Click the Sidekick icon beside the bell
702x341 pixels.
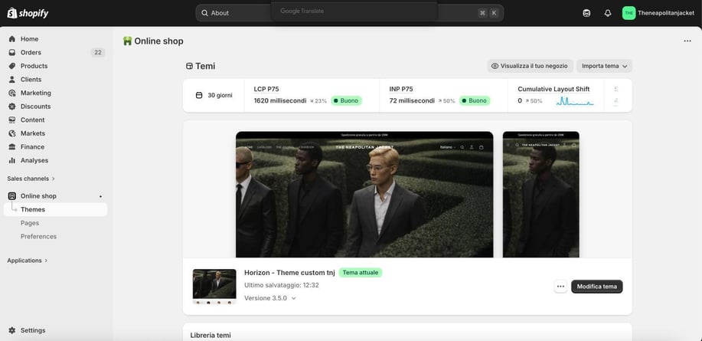586,13
